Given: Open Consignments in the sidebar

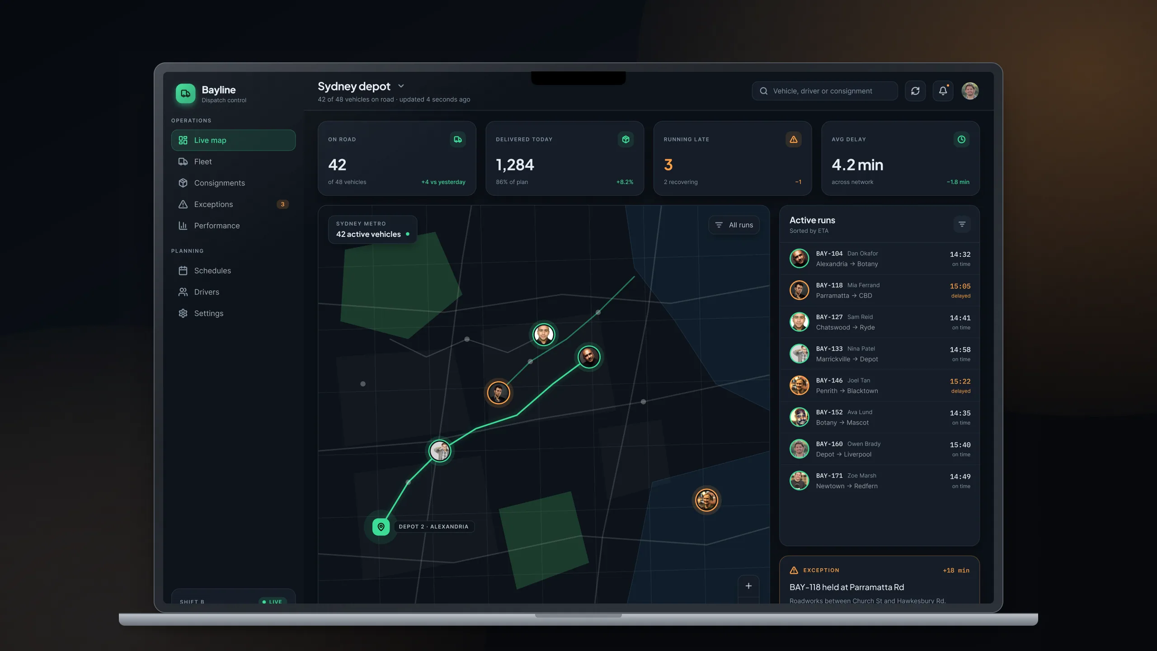Looking at the screenshot, I should pyautogui.click(x=233, y=183).
